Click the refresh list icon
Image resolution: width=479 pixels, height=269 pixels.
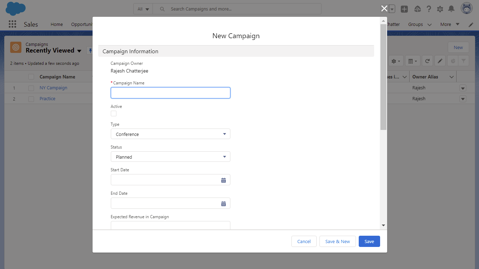coord(427,61)
